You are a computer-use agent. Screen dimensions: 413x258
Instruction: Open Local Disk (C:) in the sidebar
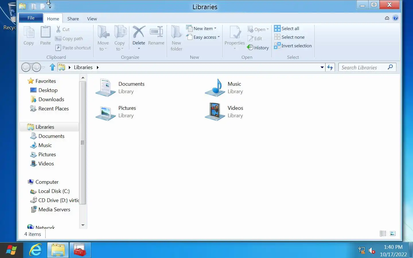tap(50, 191)
